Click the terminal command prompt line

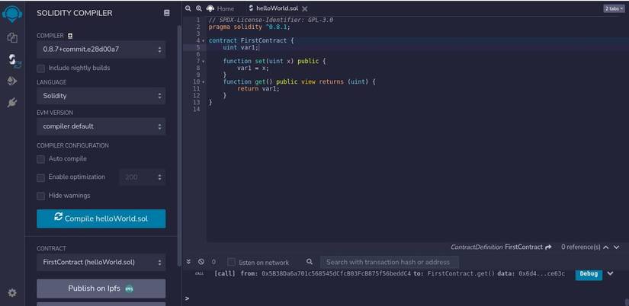point(405,298)
